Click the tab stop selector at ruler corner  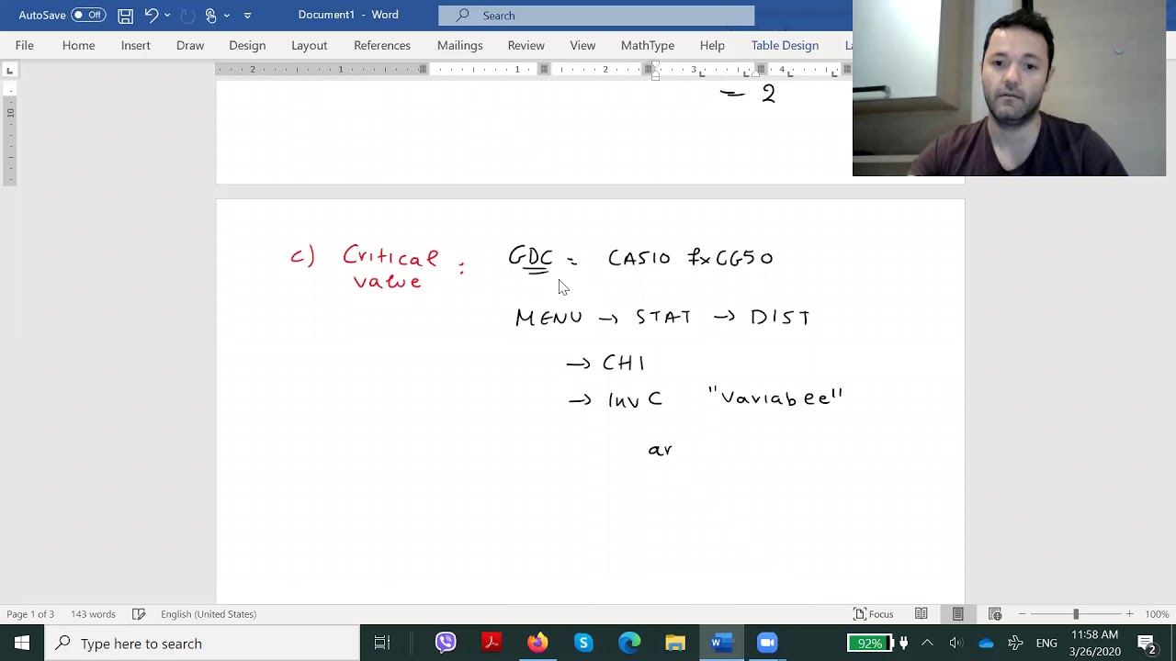coord(9,71)
